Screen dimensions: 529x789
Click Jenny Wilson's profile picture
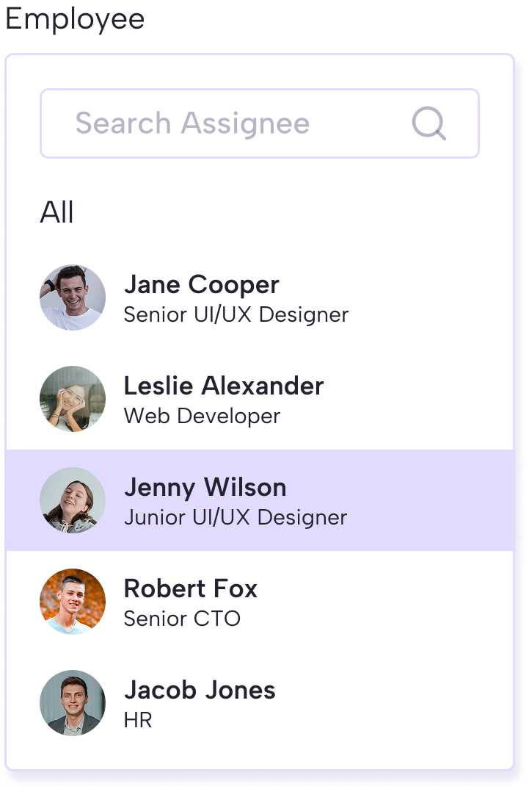pos(73,500)
